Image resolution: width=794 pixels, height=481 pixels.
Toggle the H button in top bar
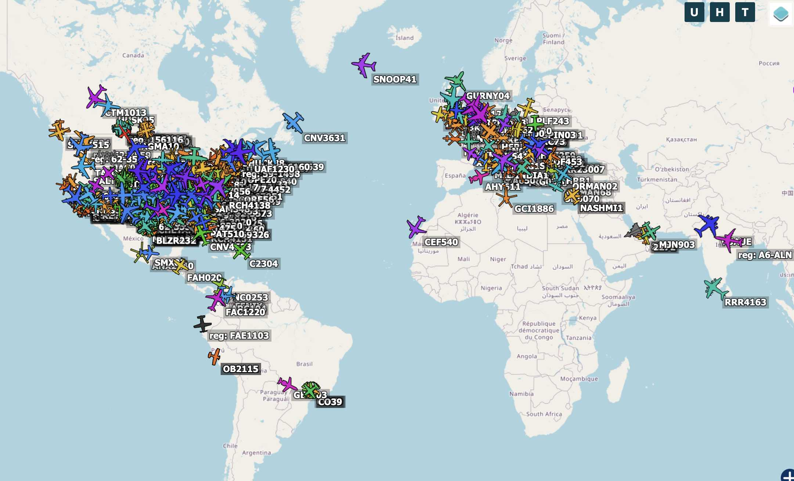tap(719, 12)
